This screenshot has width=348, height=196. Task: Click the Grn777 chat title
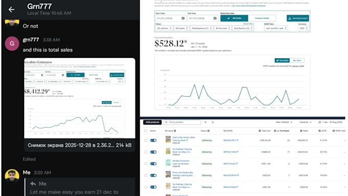pyautogui.click(x=39, y=6)
